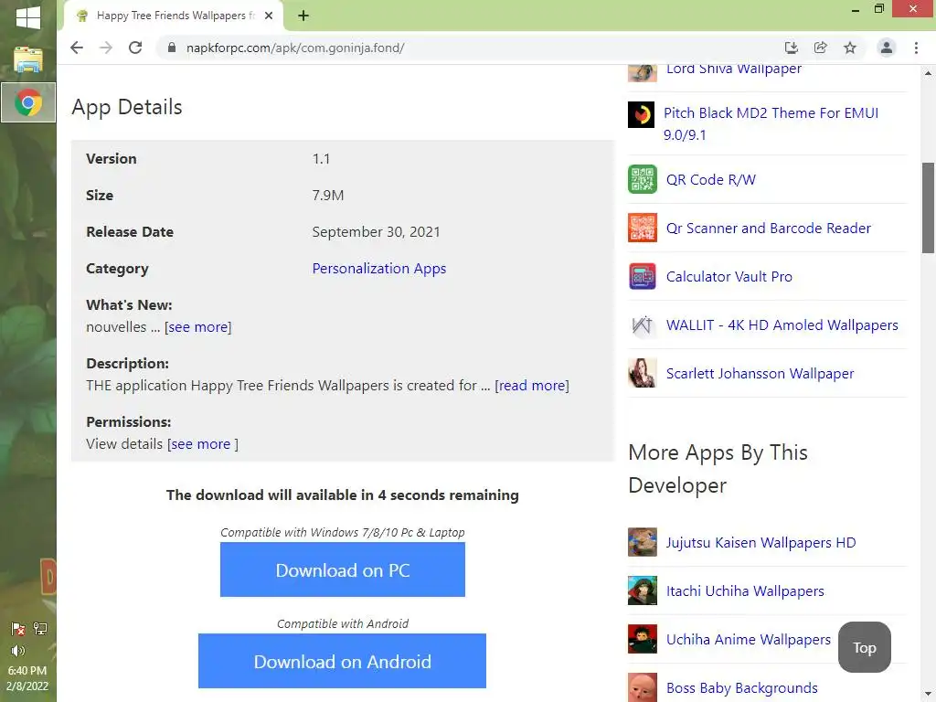Open Chrome three-dot menu
The image size is (936, 702).
916,48
